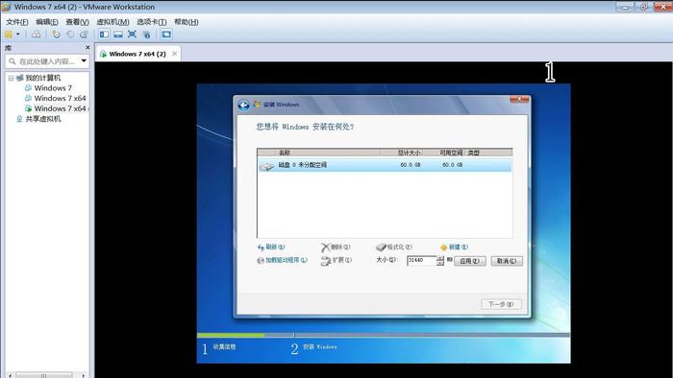Open the 文件(F) menu
Image resolution: width=673 pixels, height=378 pixels.
coord(16,22)
